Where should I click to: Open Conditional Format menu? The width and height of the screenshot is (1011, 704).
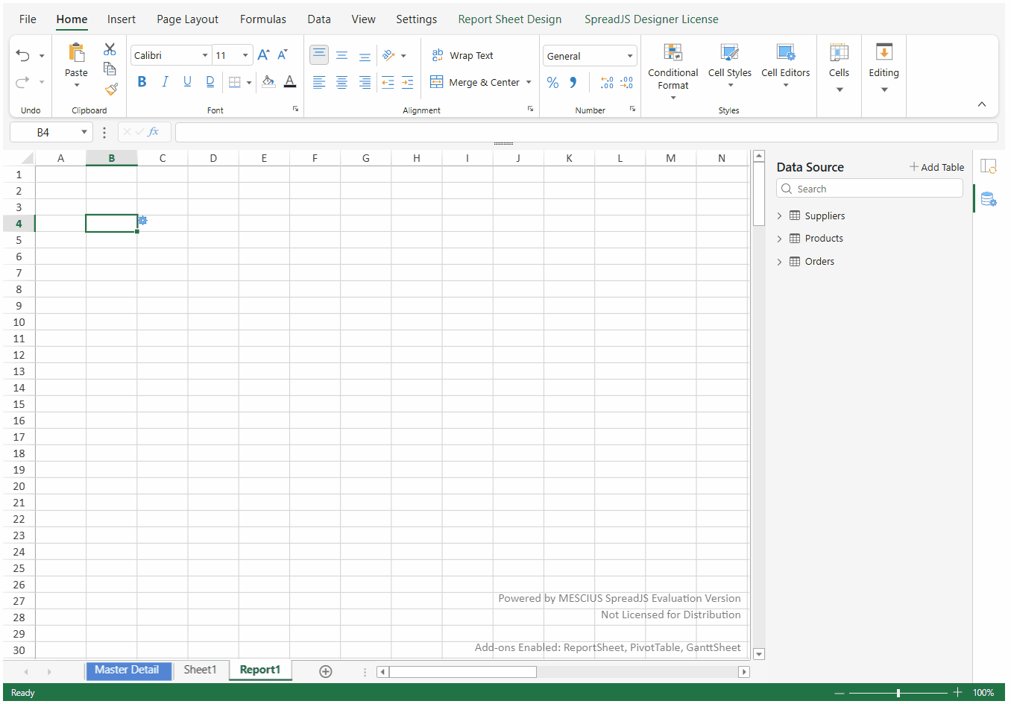(x=673, y=72)
